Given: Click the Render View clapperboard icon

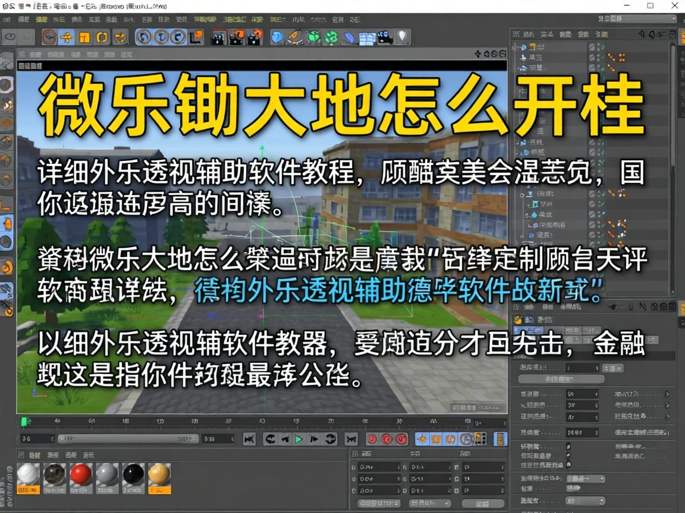Looking at the screenshot, I should [218, 38].
